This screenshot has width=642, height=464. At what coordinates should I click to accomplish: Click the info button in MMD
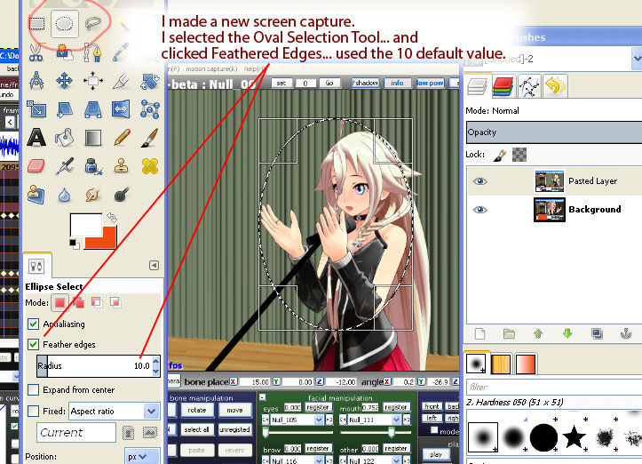(x=397, y=84)
